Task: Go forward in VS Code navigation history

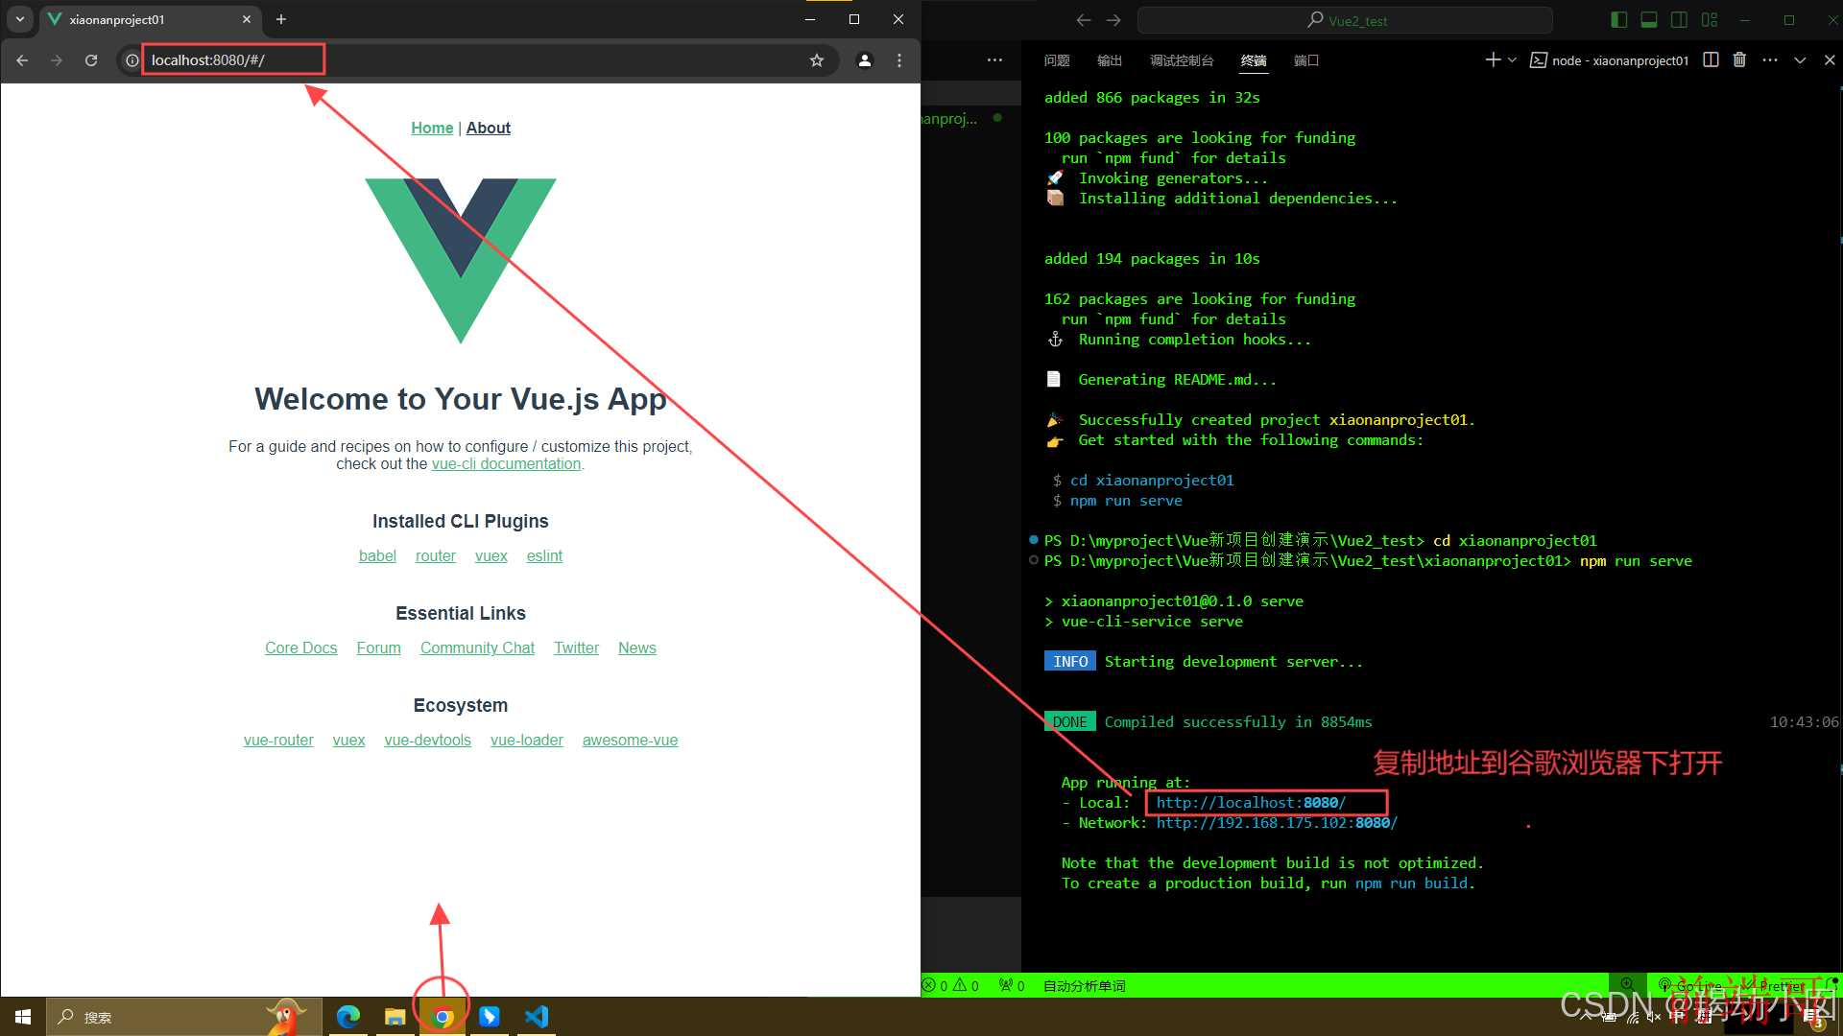Action: coord(1113,20)
